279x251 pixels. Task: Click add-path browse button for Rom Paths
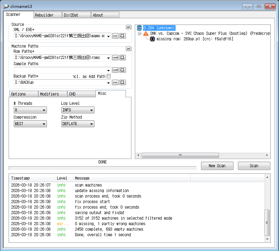(115, 58)
